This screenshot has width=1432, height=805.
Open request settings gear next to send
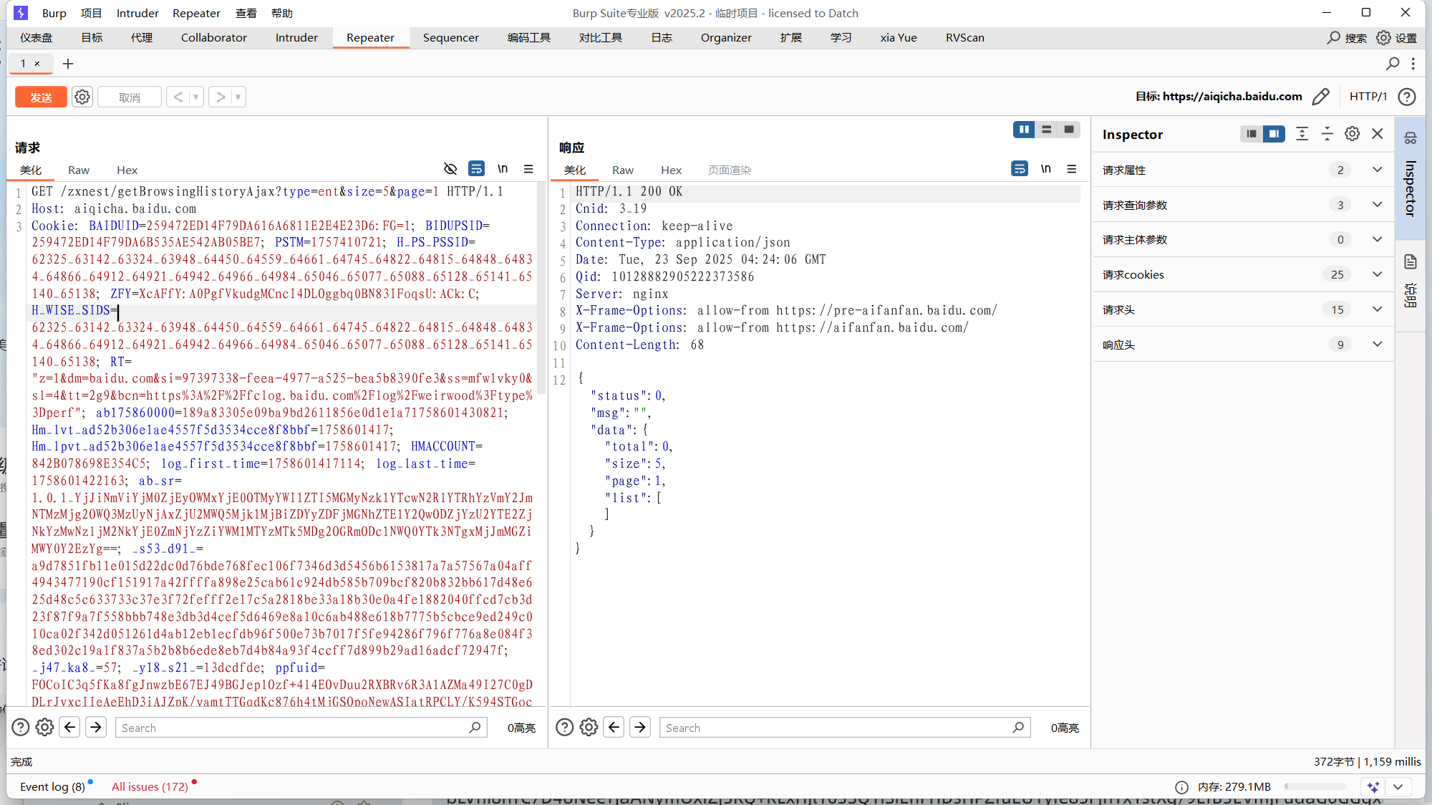pyautogui.click(x=82, y=97)
